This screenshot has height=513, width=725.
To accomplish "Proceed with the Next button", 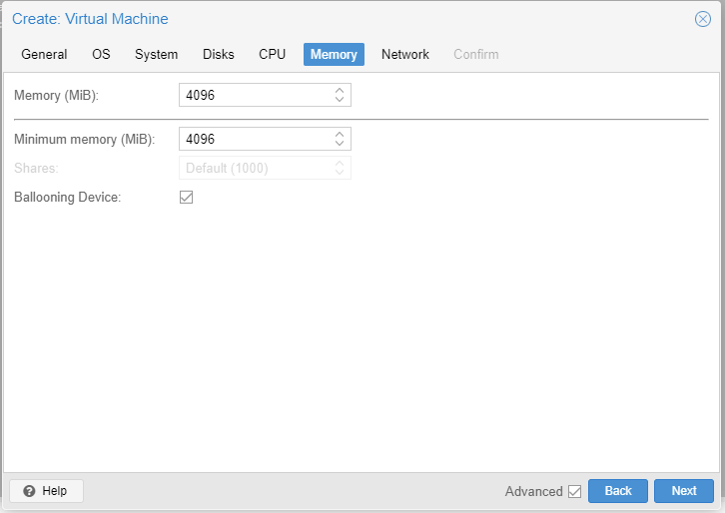I will tap(684, 491).
